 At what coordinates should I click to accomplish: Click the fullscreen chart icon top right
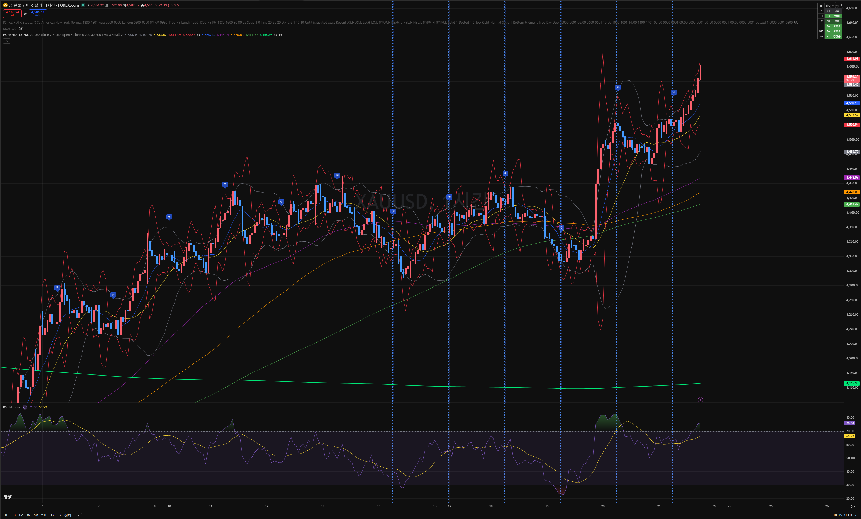(x=840, y=5)
